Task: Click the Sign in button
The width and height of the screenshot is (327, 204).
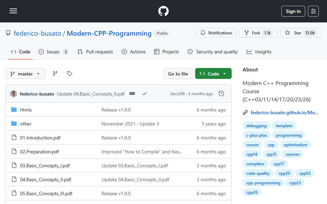Action: coord(293,11)
